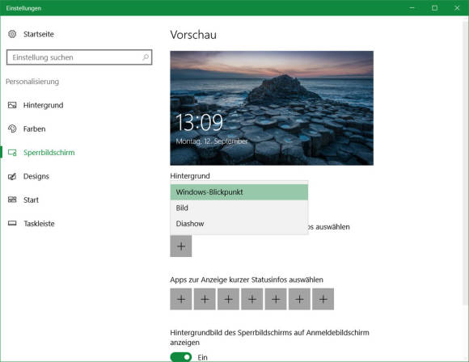Add first app for short status info

[x=181, y=299]
